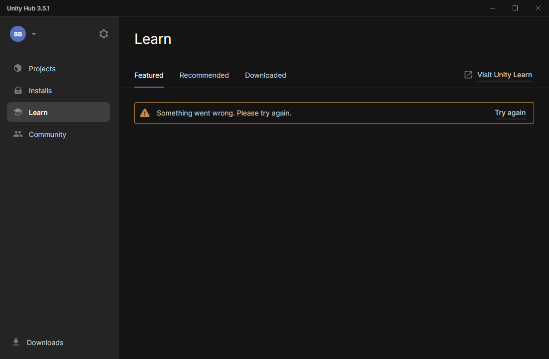Go to Projects in the sidebar
The image size is (549, 359).
42,69
